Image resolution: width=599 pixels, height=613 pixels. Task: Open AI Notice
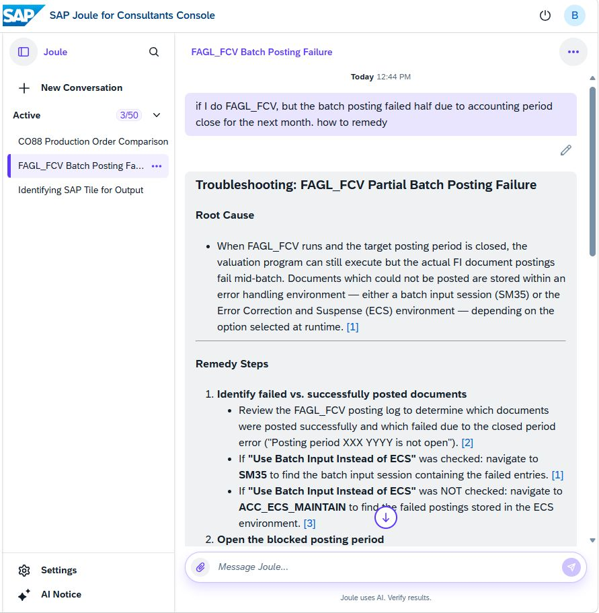61,594
